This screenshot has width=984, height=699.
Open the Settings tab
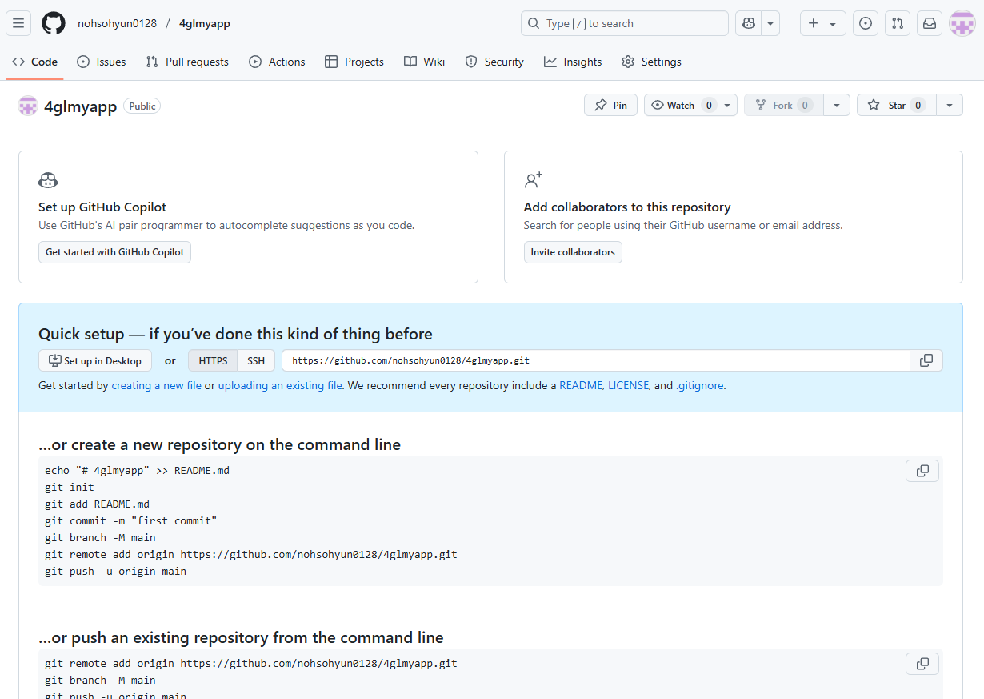[x=651, y=62]
